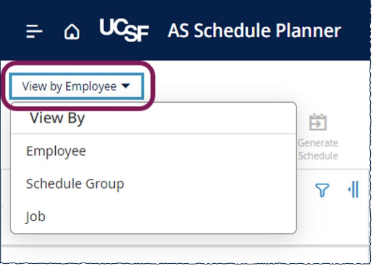Click the UCSF logo
The image size is (372, 265).
tap(125, 30)
